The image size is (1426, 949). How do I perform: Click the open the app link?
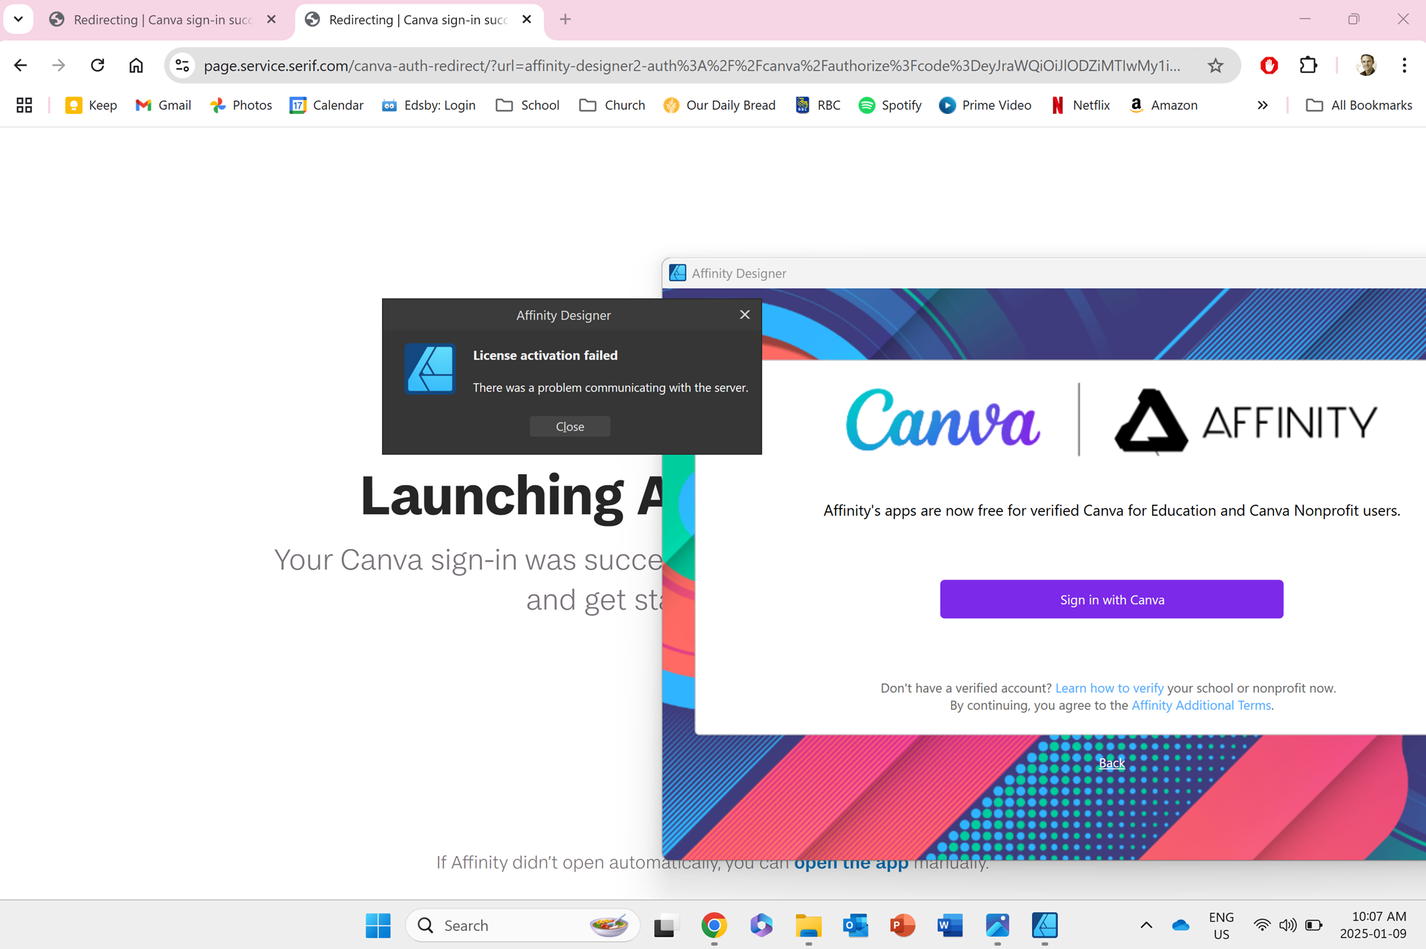(x=851, y=863)
